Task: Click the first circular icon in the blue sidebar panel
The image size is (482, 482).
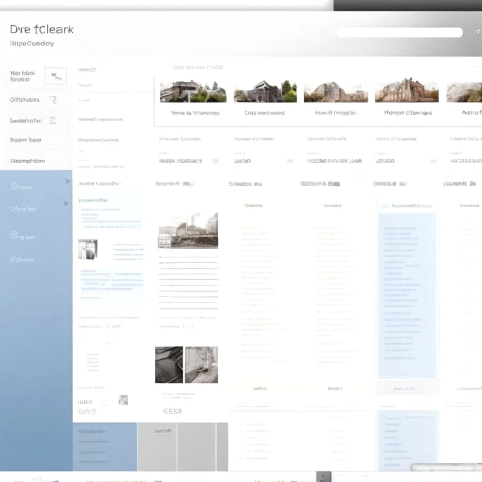Action: point(14,186)
